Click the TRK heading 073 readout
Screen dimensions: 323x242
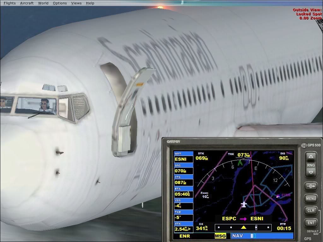(244, 155)
